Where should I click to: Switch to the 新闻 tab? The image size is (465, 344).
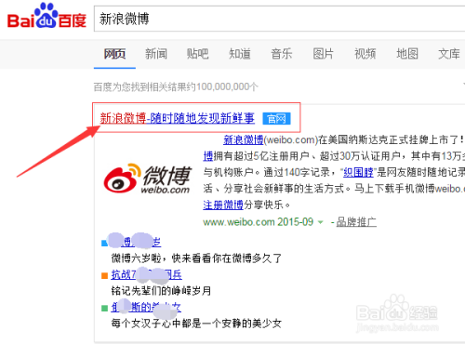coord(156,54)
